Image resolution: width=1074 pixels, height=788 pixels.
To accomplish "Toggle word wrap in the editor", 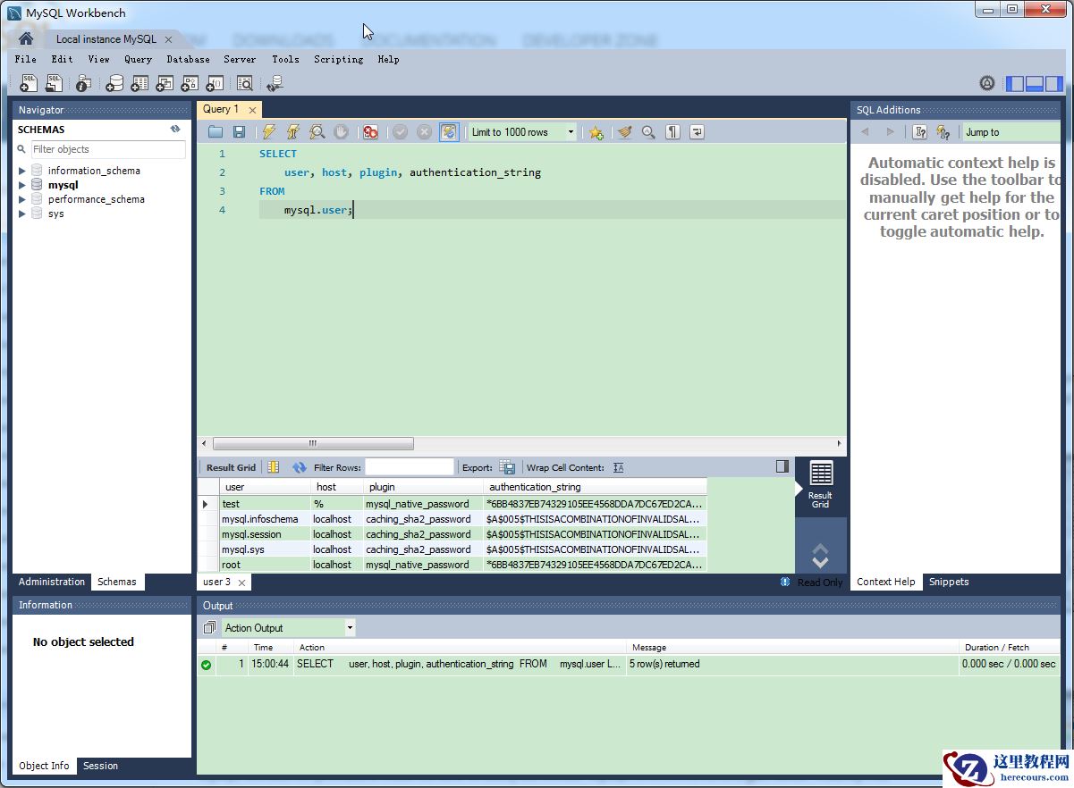I will pos(697,132).
